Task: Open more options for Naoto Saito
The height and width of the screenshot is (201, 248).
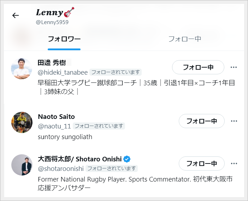Action: (234, 121)
